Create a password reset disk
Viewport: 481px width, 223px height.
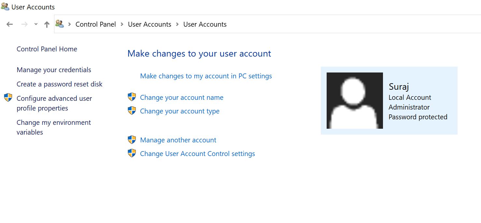pyautogui.click(x=60, y=84)
